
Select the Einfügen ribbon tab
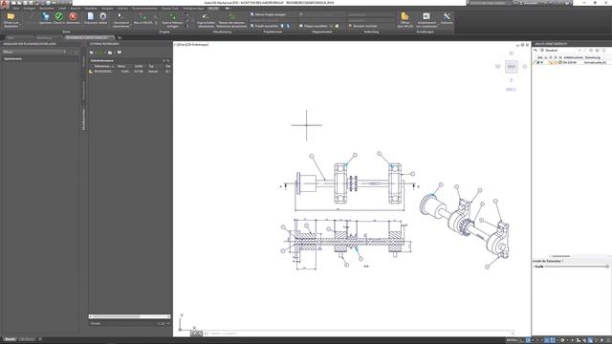[x=29, y=9]
